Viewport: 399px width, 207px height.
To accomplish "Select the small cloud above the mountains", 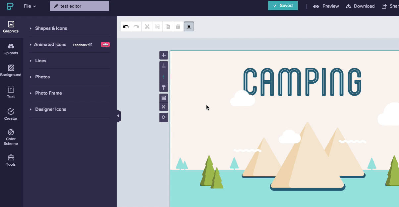I will click(x=290, y=137).
